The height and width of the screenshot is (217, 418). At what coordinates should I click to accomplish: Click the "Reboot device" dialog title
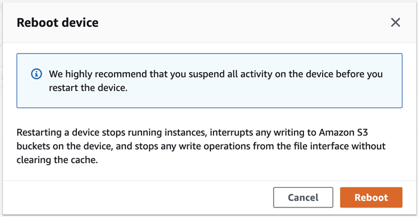click(x=58, y=23)
